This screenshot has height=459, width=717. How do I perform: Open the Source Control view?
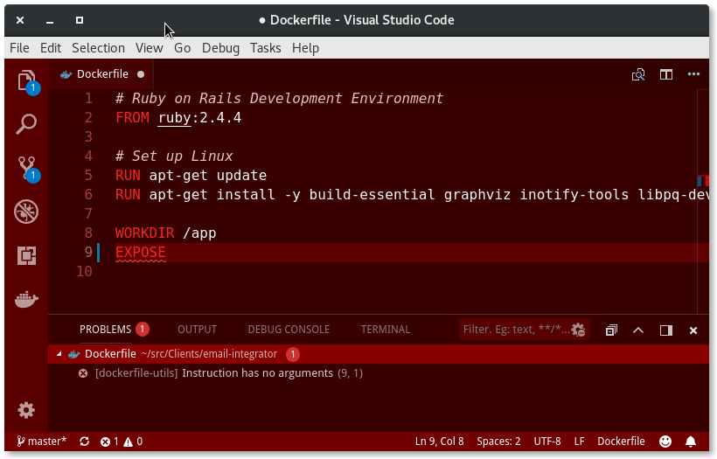26,169
